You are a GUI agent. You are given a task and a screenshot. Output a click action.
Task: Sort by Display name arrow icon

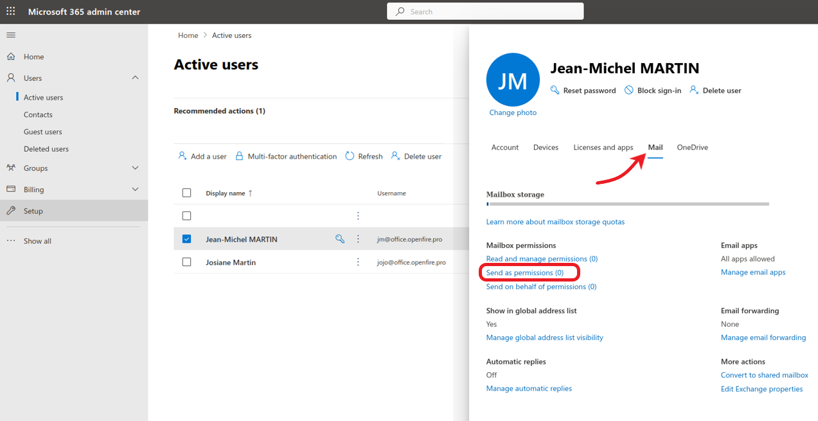(x=251, y=193)
